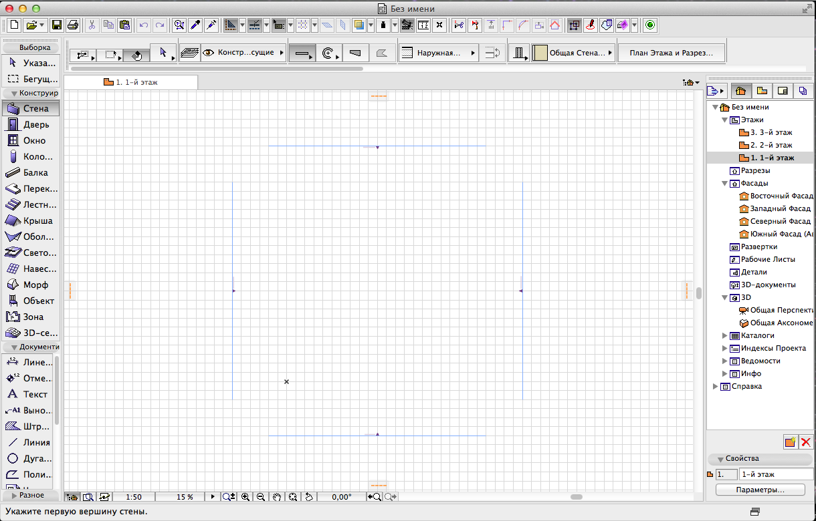Viewport: 816px width, 521px height.
Task: Toggle the Конструктивные сущие layer visibility eye
Action: pyautogui.click(x=209, y=51)
